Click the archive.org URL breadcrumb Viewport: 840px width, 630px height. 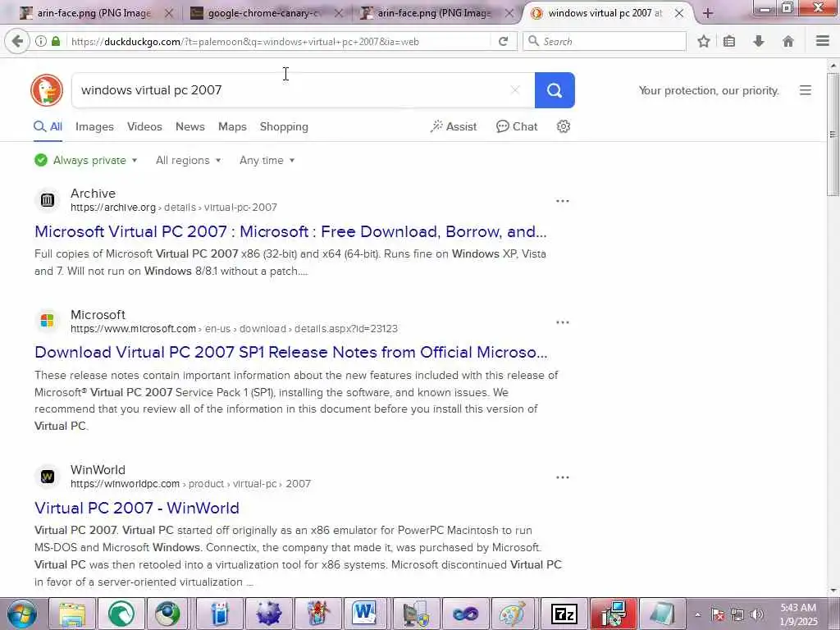174,208
